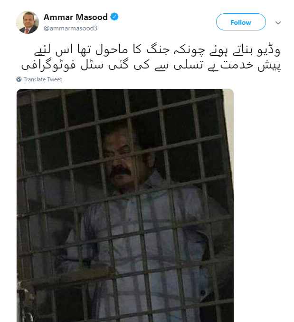Open the attached tweet photo
This screenshot has width=294, height=322.
[x=125, y=205]
